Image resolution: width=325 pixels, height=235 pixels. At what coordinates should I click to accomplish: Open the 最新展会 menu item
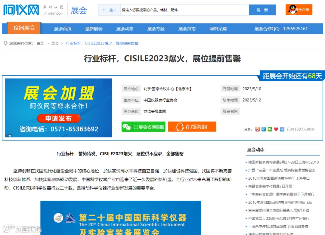coord(94,29)
